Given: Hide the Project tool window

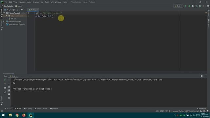Looking at the screenshot, I should (25, 10).
